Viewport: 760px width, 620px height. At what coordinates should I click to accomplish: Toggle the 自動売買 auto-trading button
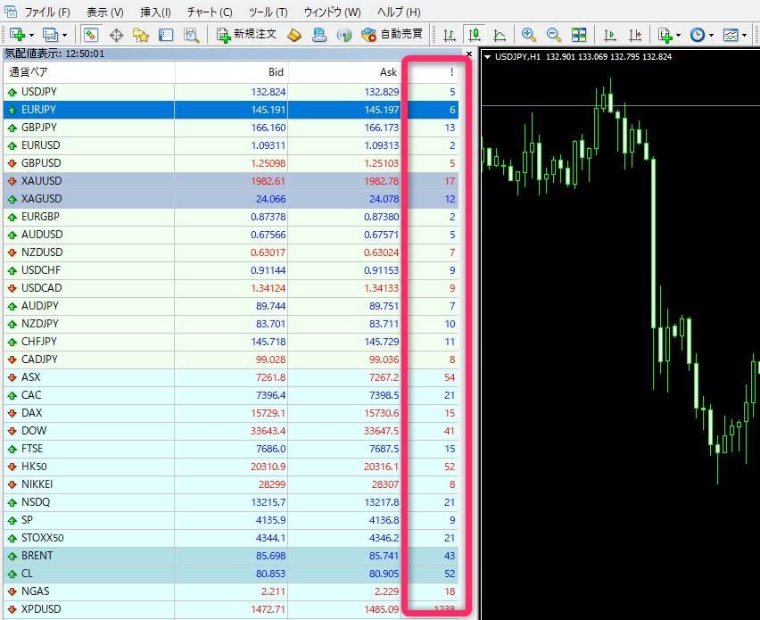click(392, 35)
